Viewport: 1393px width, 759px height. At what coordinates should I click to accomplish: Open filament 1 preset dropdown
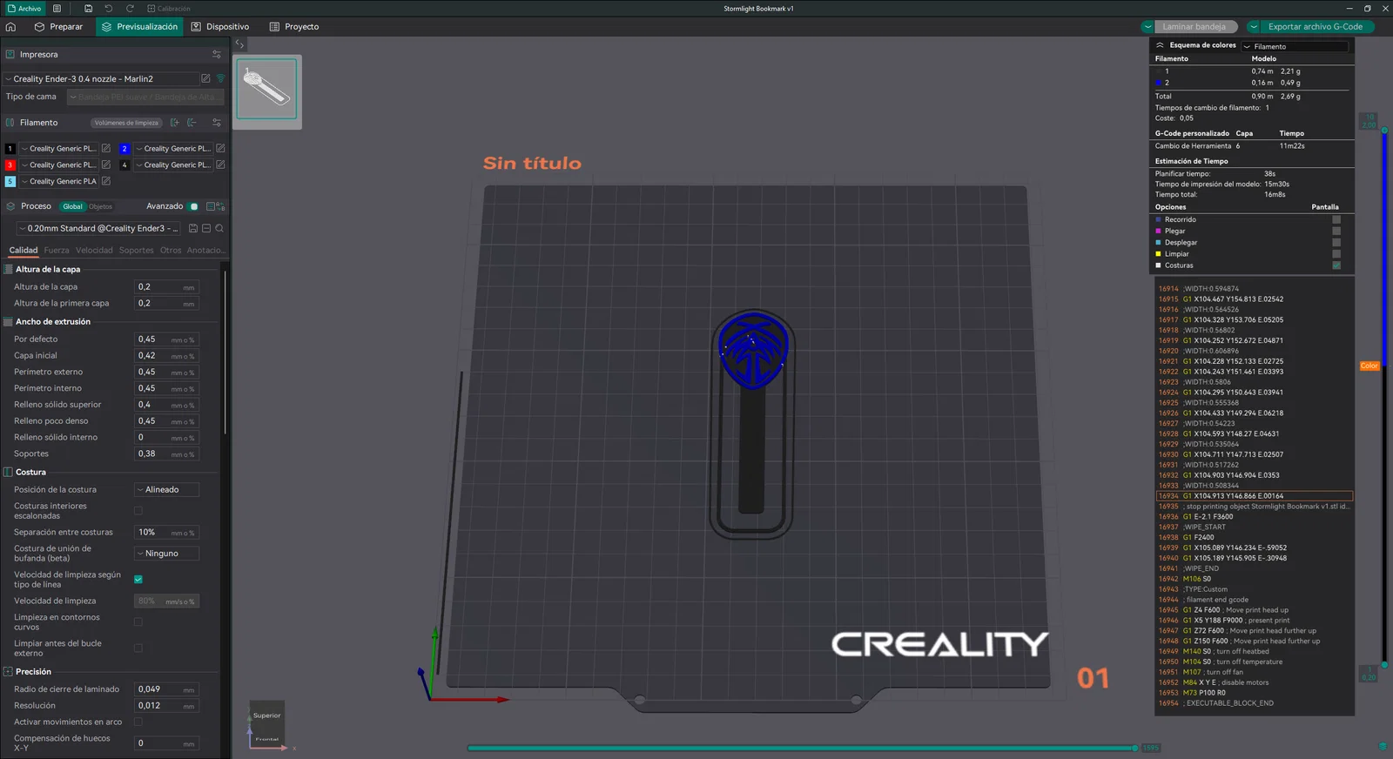tap(58, 149)
